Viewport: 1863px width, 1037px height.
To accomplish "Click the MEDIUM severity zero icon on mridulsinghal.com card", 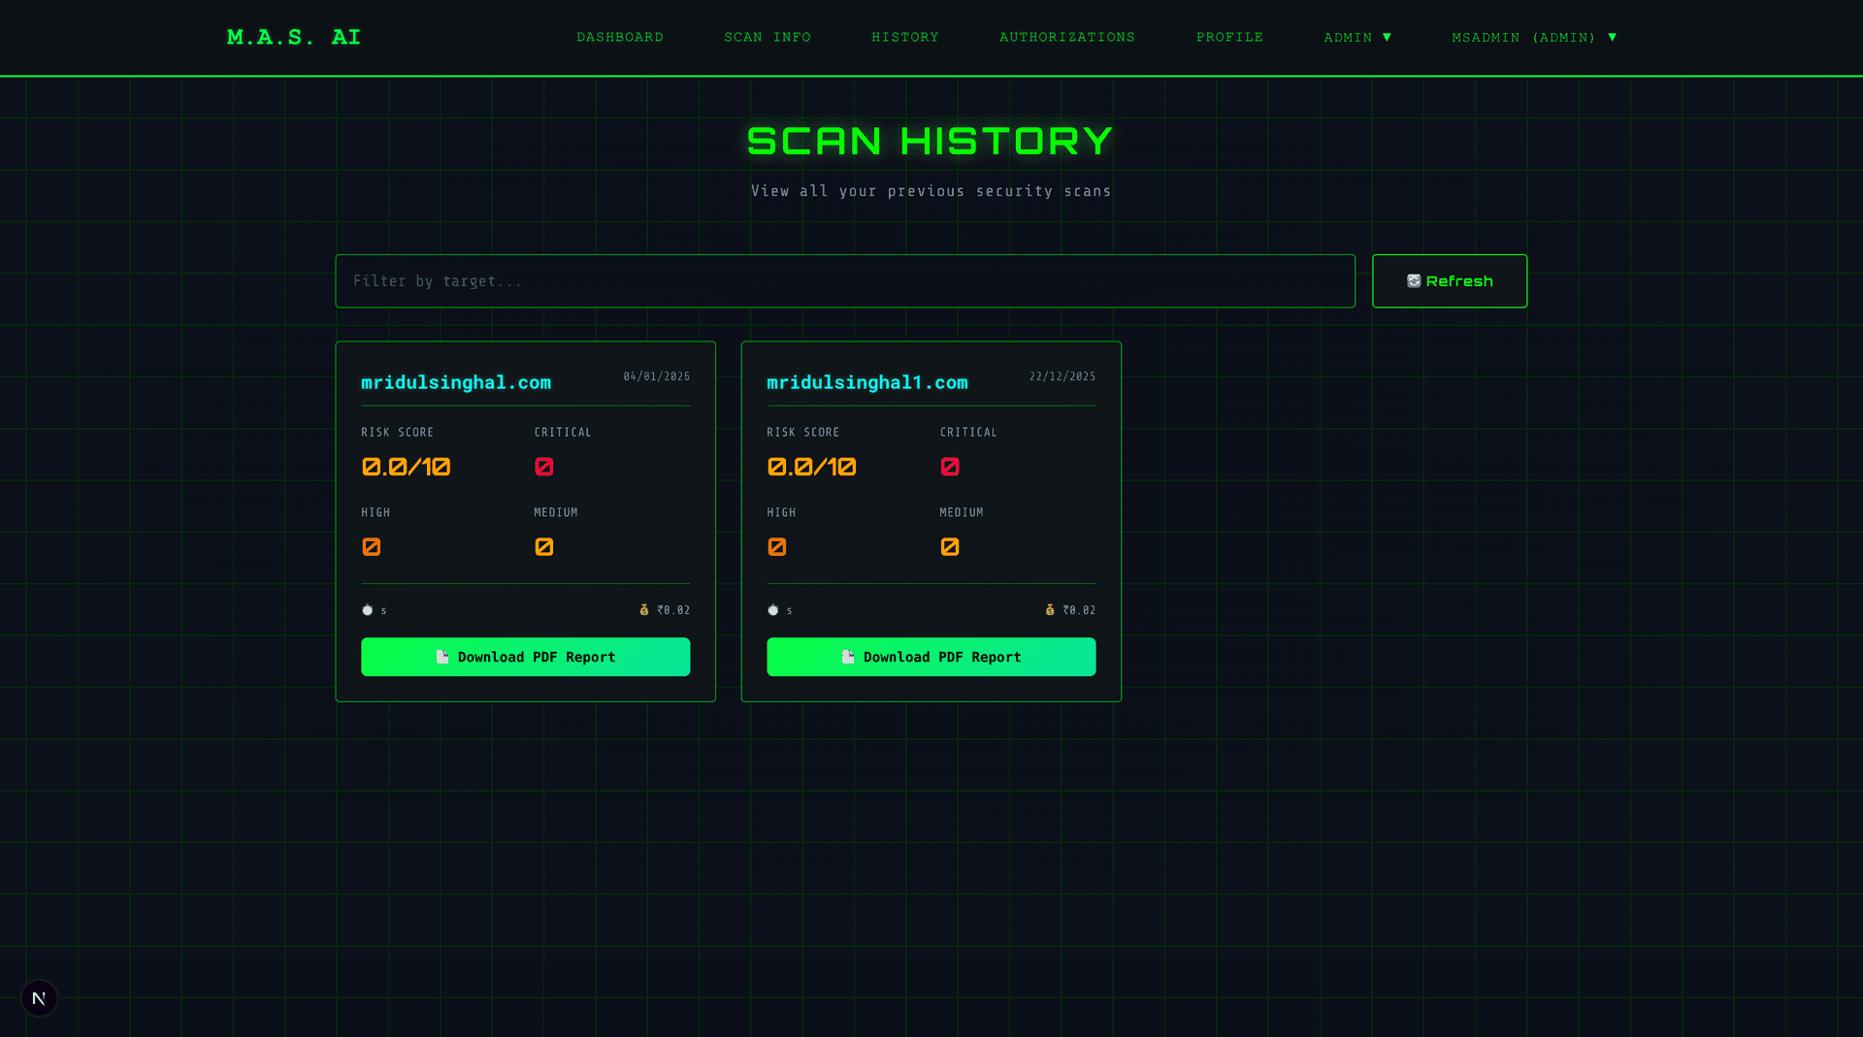I will click(543, 546).
